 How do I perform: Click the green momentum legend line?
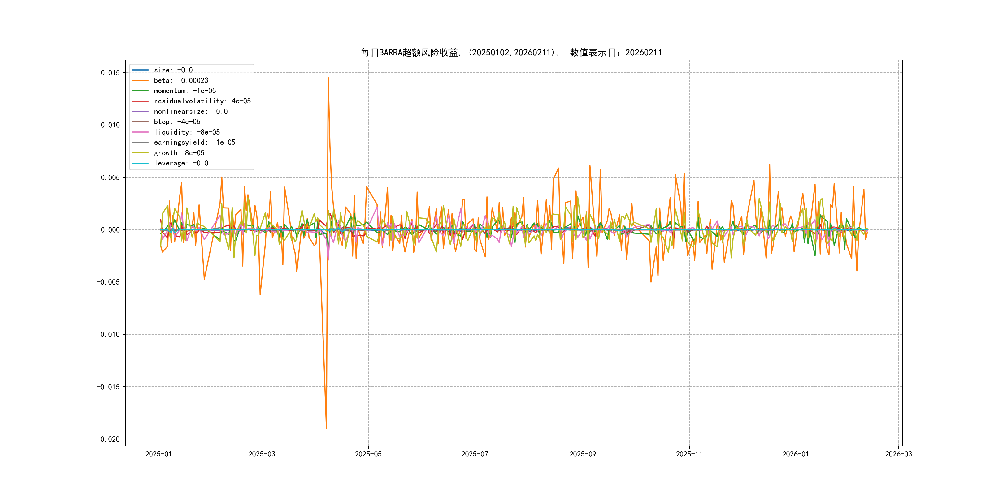click(140, 91)
